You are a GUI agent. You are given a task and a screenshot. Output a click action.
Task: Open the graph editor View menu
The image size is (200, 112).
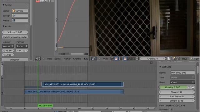click(x=49, y=59)
